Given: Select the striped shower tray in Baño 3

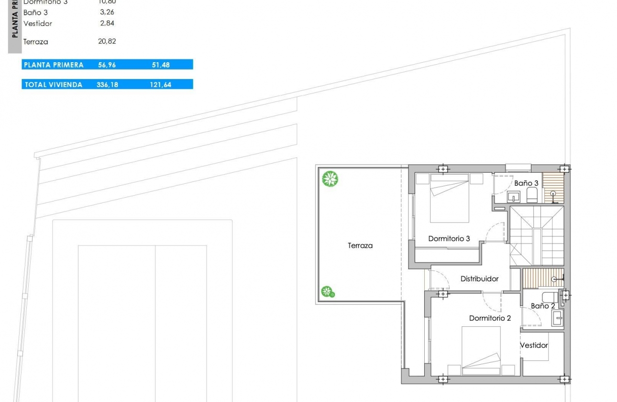Looking at the screenshot, I should [554, 189].
